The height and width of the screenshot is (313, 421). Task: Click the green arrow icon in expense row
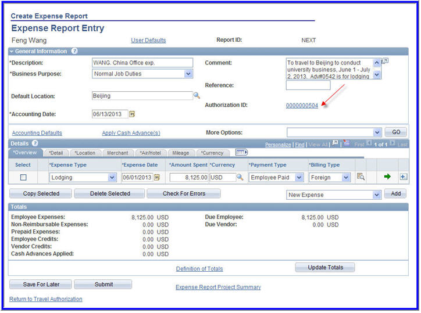[387, 177]
